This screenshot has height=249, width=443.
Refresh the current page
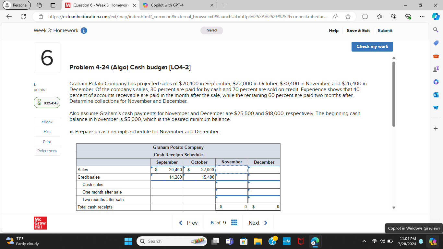[x=24, y=17]
